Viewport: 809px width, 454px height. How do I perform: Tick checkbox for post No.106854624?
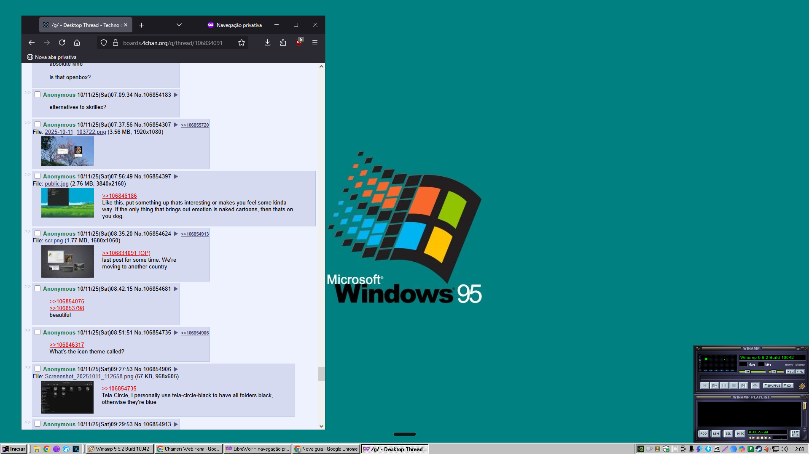pyautogui.click(x=38, y=233)
